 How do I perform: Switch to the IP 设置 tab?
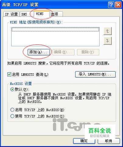point(11,14)
